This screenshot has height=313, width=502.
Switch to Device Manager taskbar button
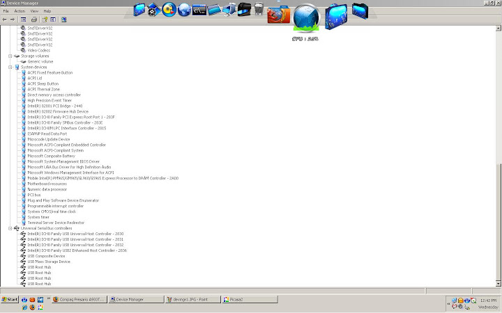136,300
